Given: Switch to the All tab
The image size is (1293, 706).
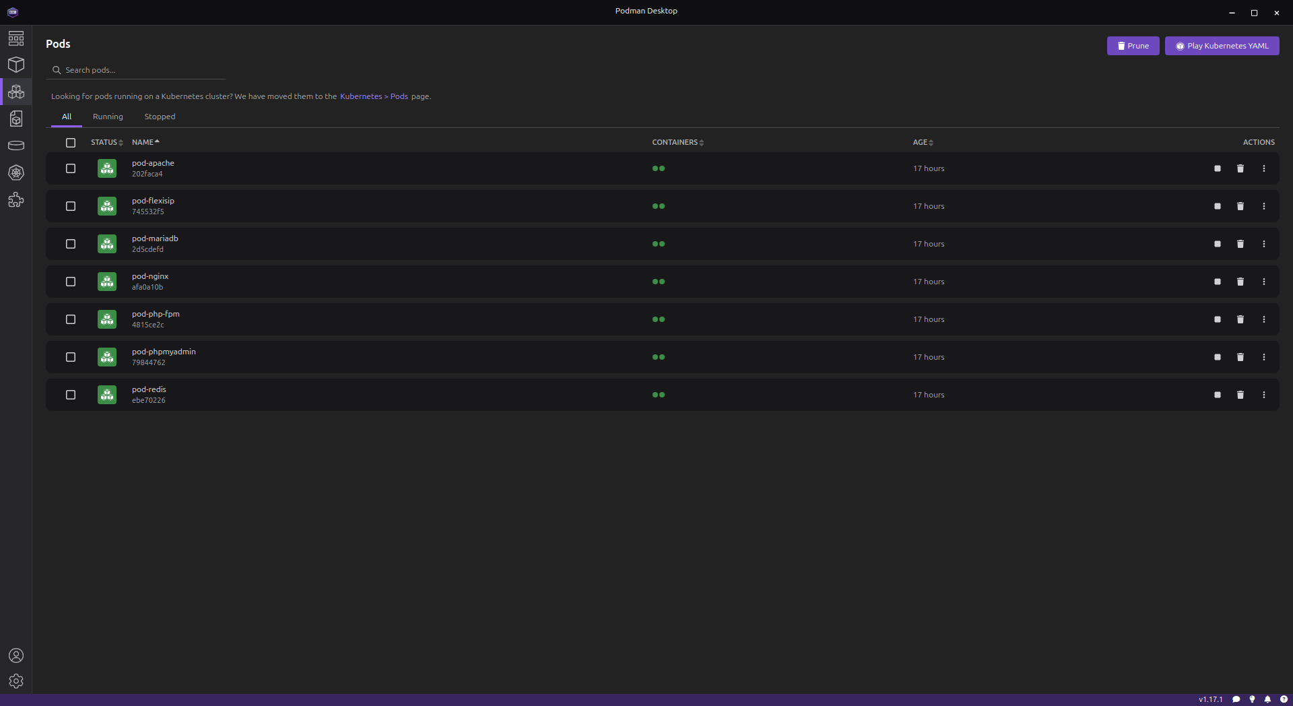Looking at the screenshot, I should [x=67, y=117].
